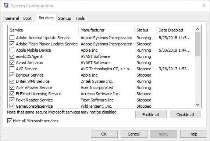This screenshot has width=210, height=141.
Task: Check the AVG Service box
Action: coord(12,69)
